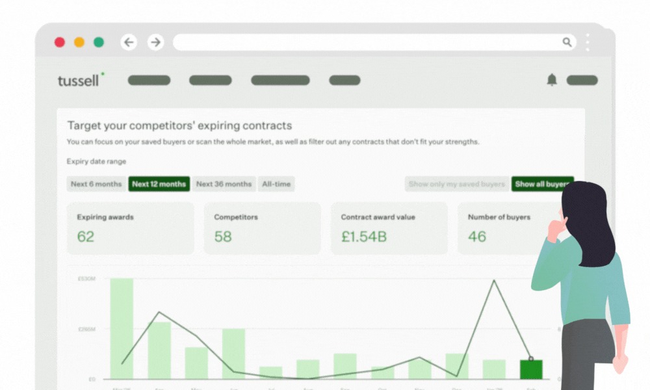Click the tussell logo
The width and height of the screenshot is (650, 390).
click(x=80, y=80)
